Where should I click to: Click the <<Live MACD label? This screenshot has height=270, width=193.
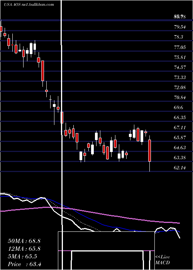point(163,260)
